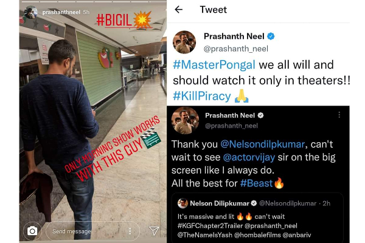Open the prashanthneel username in story
Image resolution: width=365 pixels, height=243 pixels.
[61, 12]
